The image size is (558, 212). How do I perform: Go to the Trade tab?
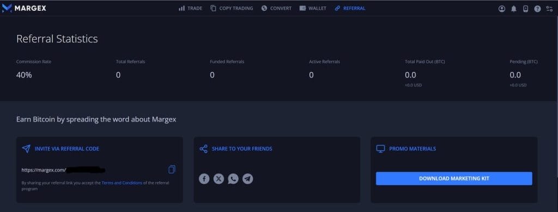coord(190,8)
